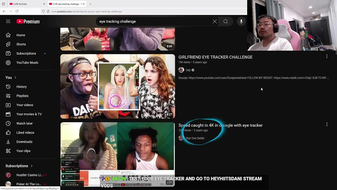Click the Hustler Casino Live channel avatar
The height and width of the screenshot is (190, 337).
pos(8,175)
